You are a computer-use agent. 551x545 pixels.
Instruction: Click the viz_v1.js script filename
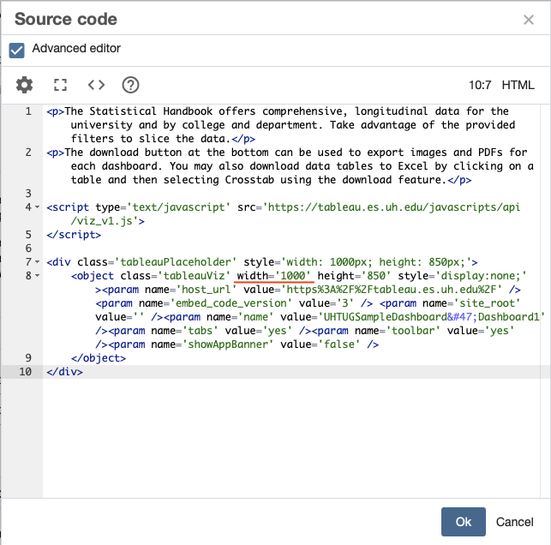point(105,221)
